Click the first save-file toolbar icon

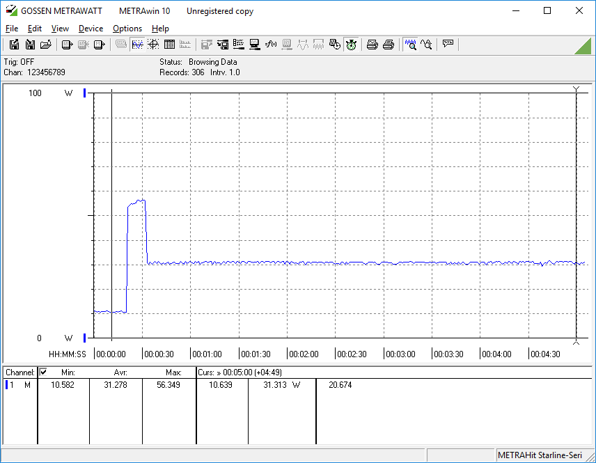point(14,45)
